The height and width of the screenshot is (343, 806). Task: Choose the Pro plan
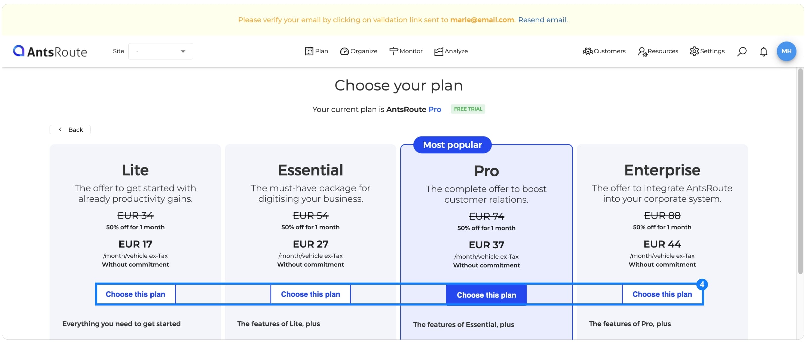(486, 295)
